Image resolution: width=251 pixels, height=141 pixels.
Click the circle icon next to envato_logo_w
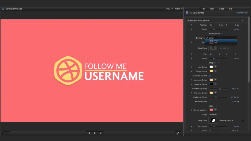[243, 121]
